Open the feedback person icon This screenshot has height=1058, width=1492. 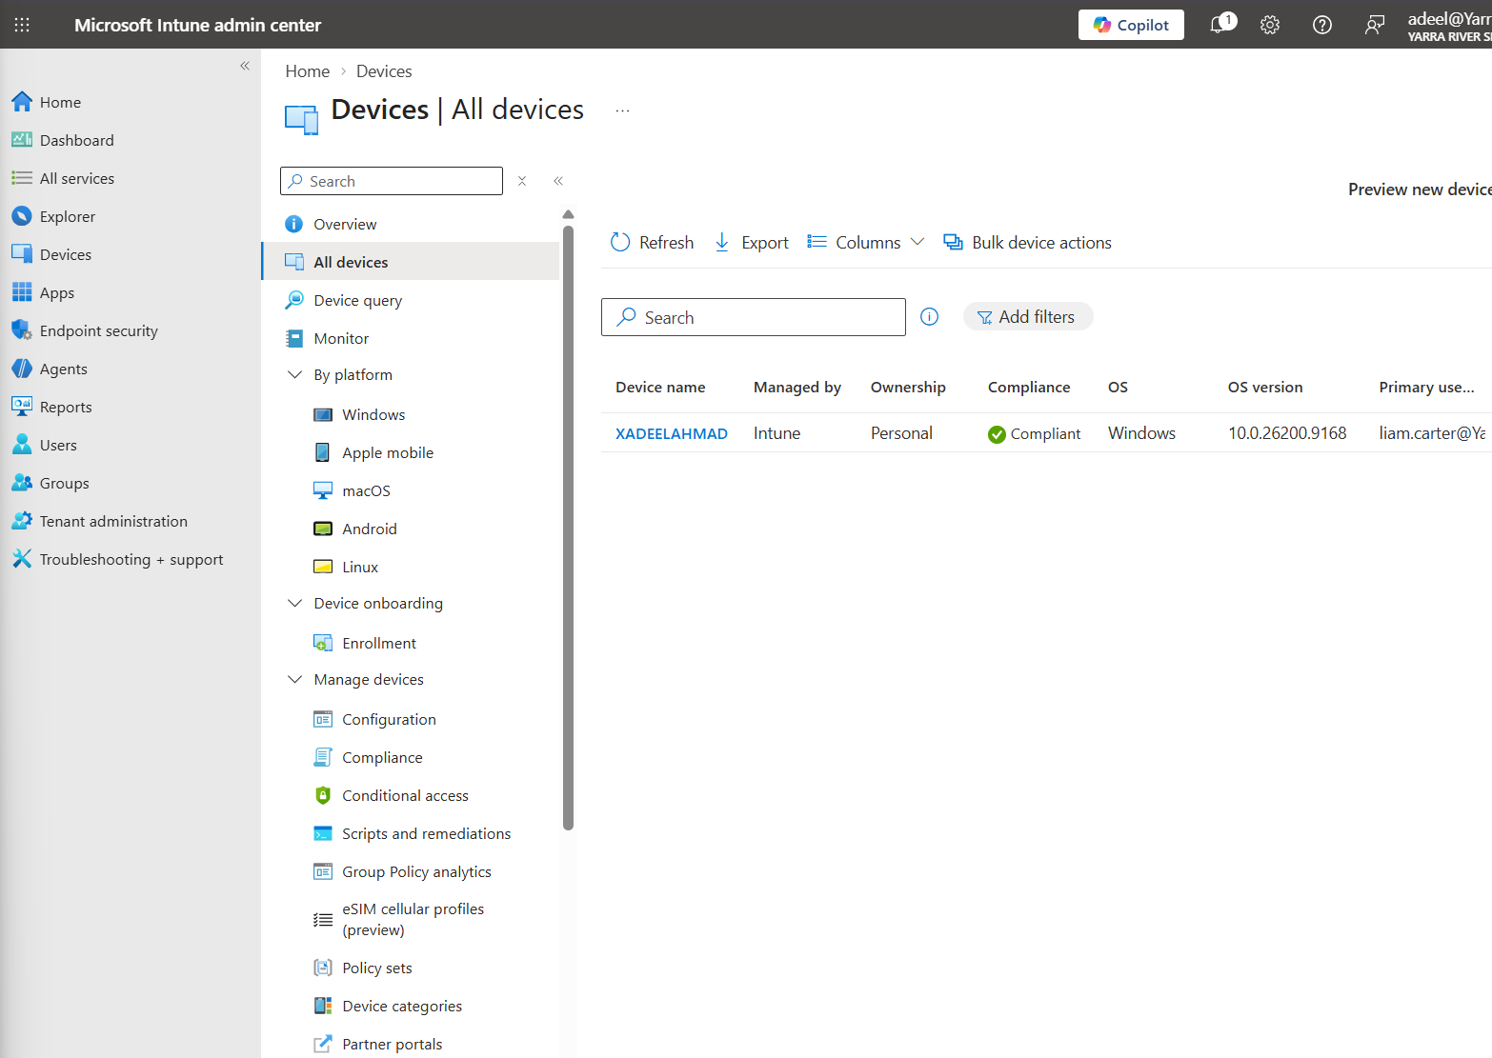click(1374, 25)
